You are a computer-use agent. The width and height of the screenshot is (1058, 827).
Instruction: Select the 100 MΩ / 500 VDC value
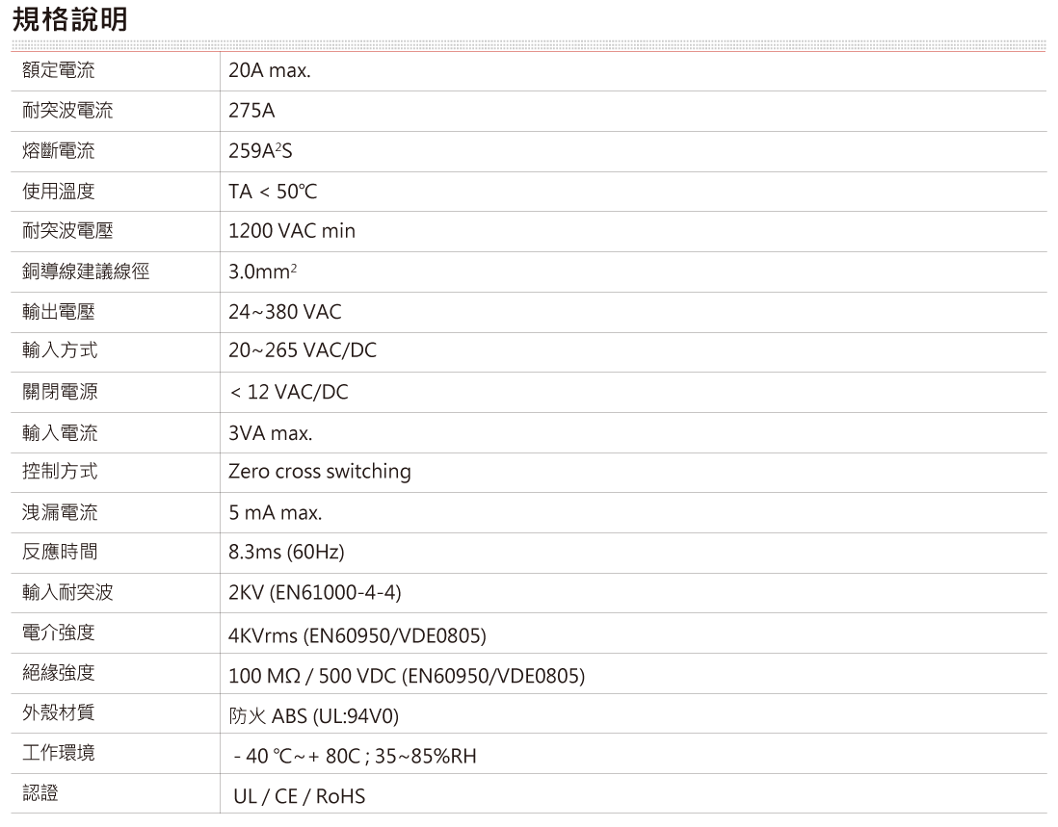[x=407, y=676]
